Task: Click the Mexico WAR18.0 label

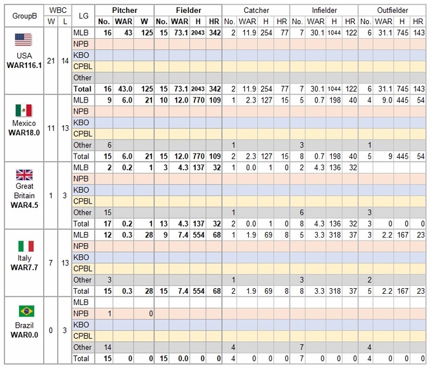Action: [x=24, y=128]
